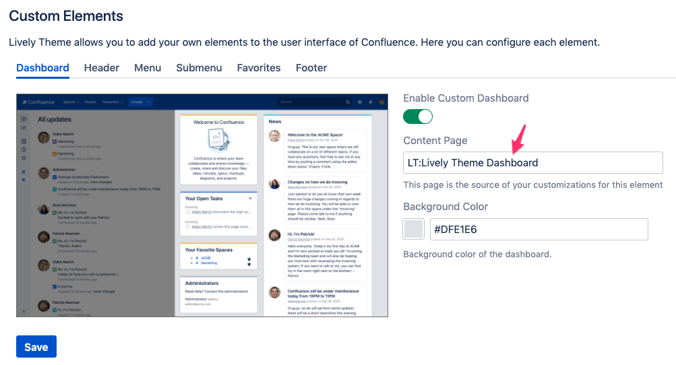Click the star beside ACME in Favorite Spaces

click(249, 259)
